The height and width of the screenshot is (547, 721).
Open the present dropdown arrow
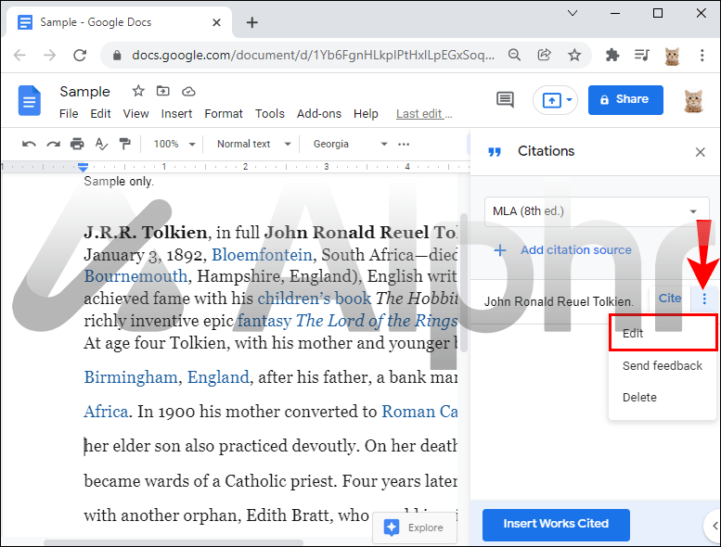569,99
